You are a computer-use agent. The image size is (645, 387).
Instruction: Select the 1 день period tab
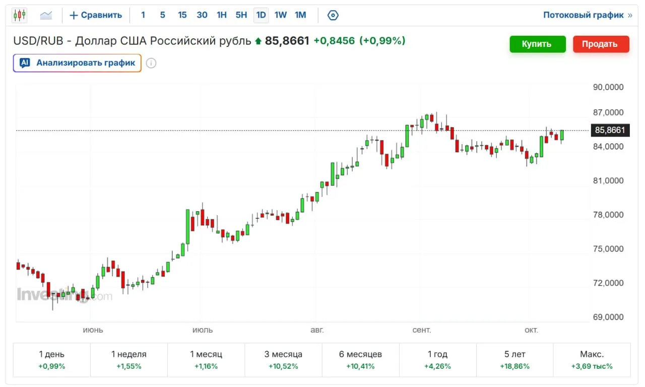(x=52, y=360)
